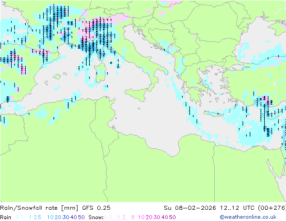
Task: Select the forecast offset "(00+276)"
Action: [x=272, y=208]
